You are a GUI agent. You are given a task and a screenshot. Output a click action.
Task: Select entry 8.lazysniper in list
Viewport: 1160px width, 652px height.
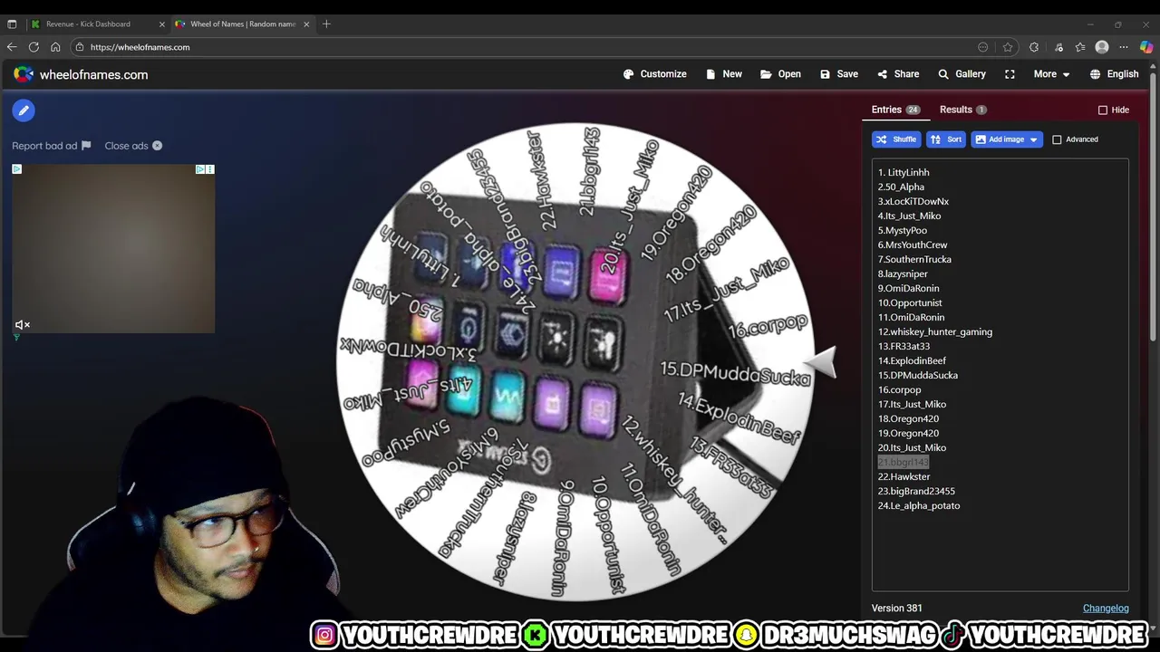pos(903,273)
